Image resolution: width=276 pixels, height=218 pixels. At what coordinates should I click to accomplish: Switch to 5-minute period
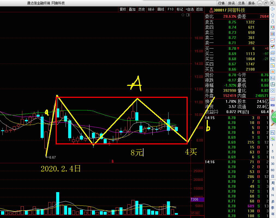click(272, 151)
